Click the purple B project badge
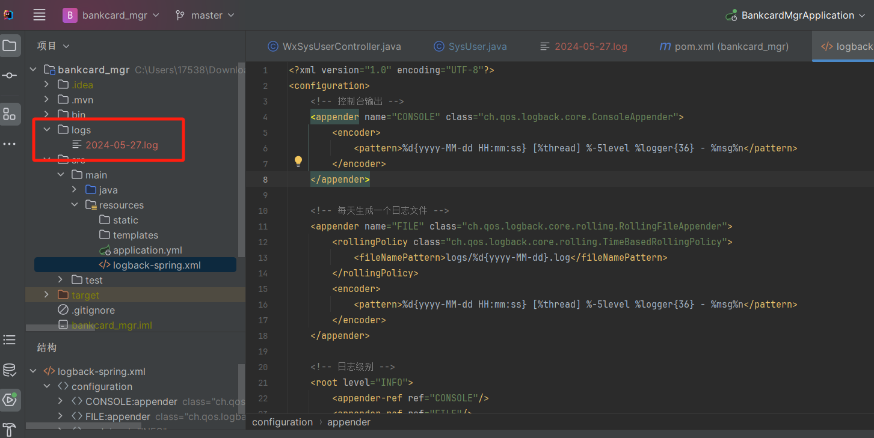Screen dimensions: 874x438 pyautogui.click(x=70, y=15)
